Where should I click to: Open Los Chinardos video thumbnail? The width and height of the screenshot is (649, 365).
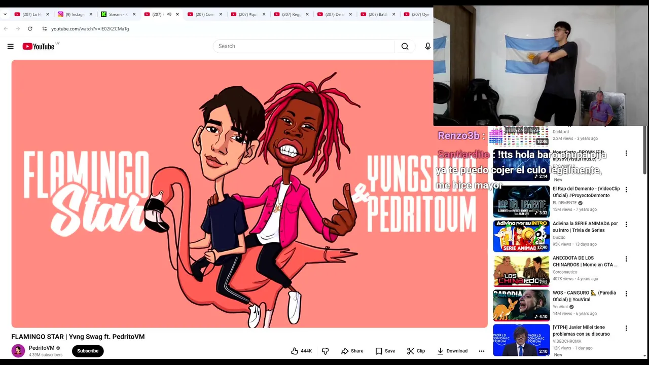(521, 271)
